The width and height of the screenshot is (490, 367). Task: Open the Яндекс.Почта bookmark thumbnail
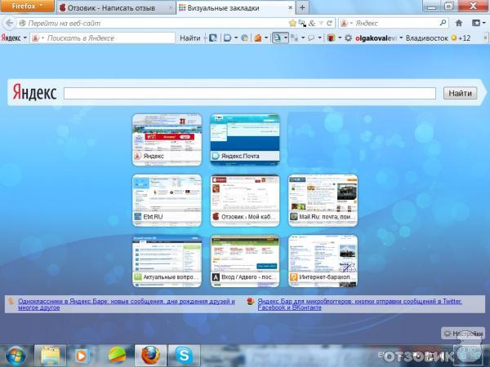[244, 139]
